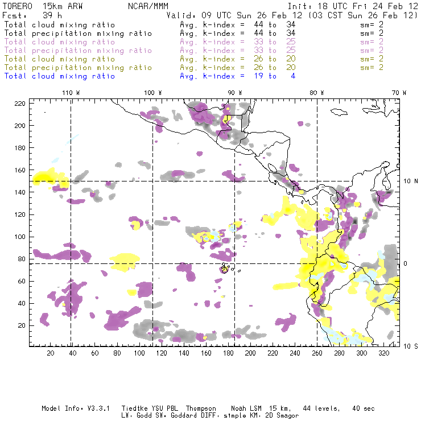
Task: Select 'LW: Godd' in the footer
Action: pos(137,415)
